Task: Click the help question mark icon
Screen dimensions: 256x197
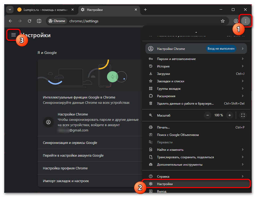Action: pos(151,177)
